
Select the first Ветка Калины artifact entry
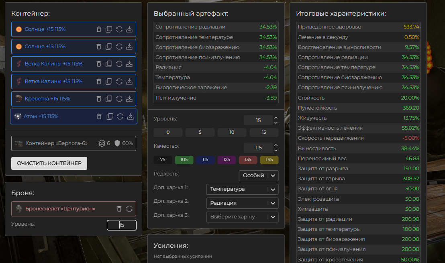(53, 64)
